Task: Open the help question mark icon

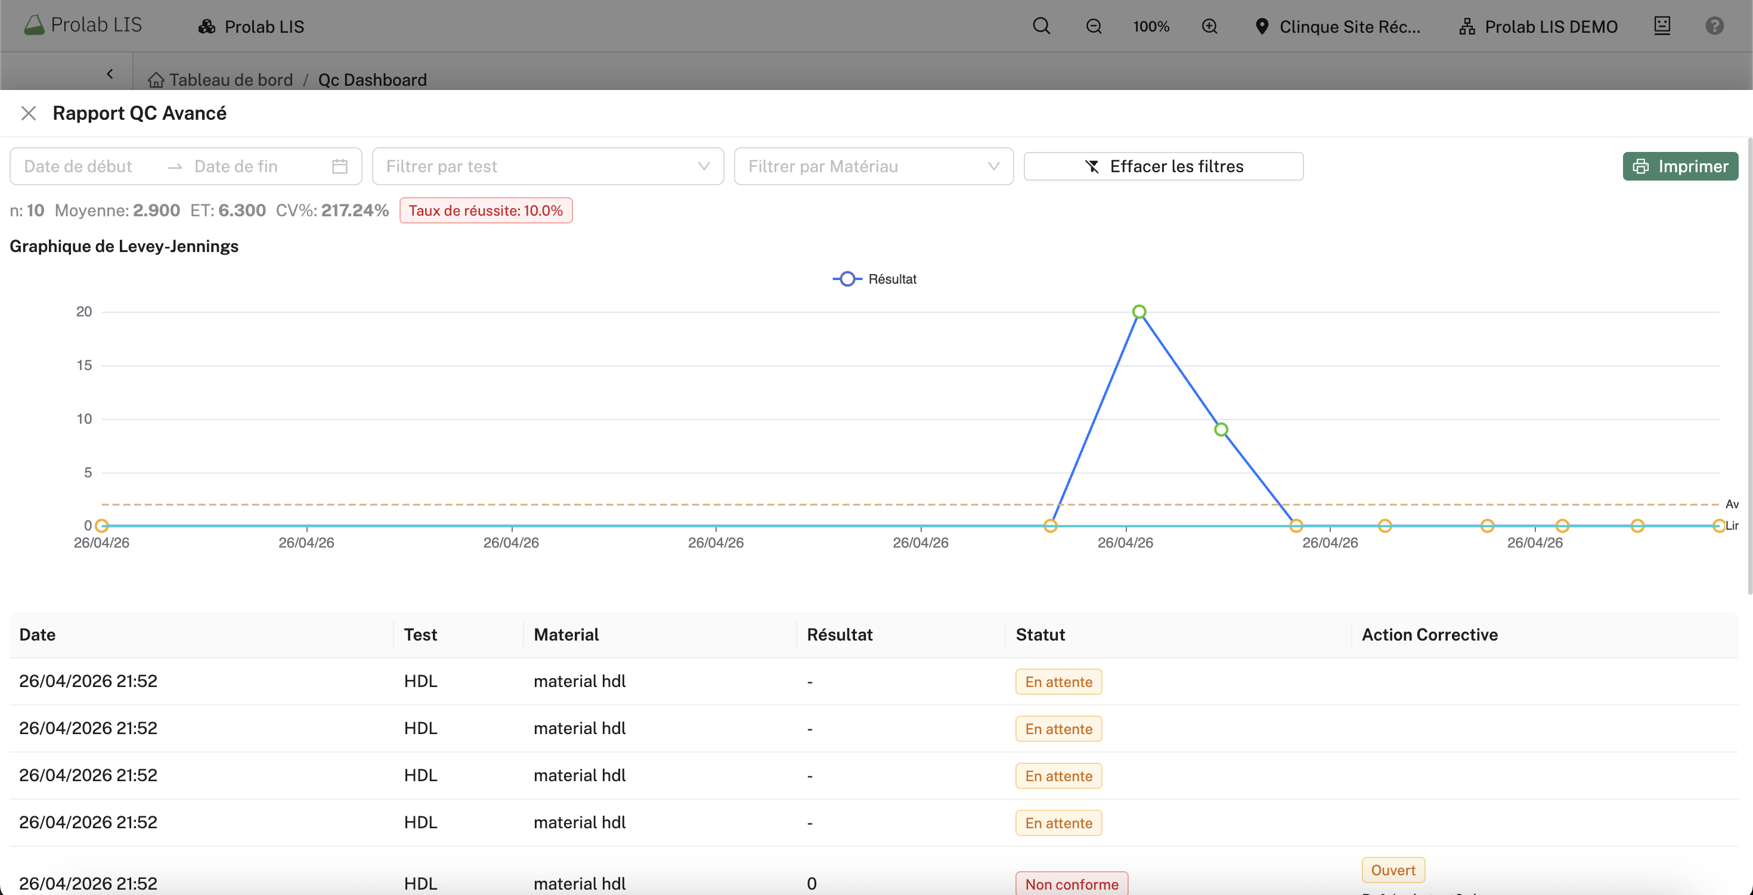Action: tap(1714, 26)
